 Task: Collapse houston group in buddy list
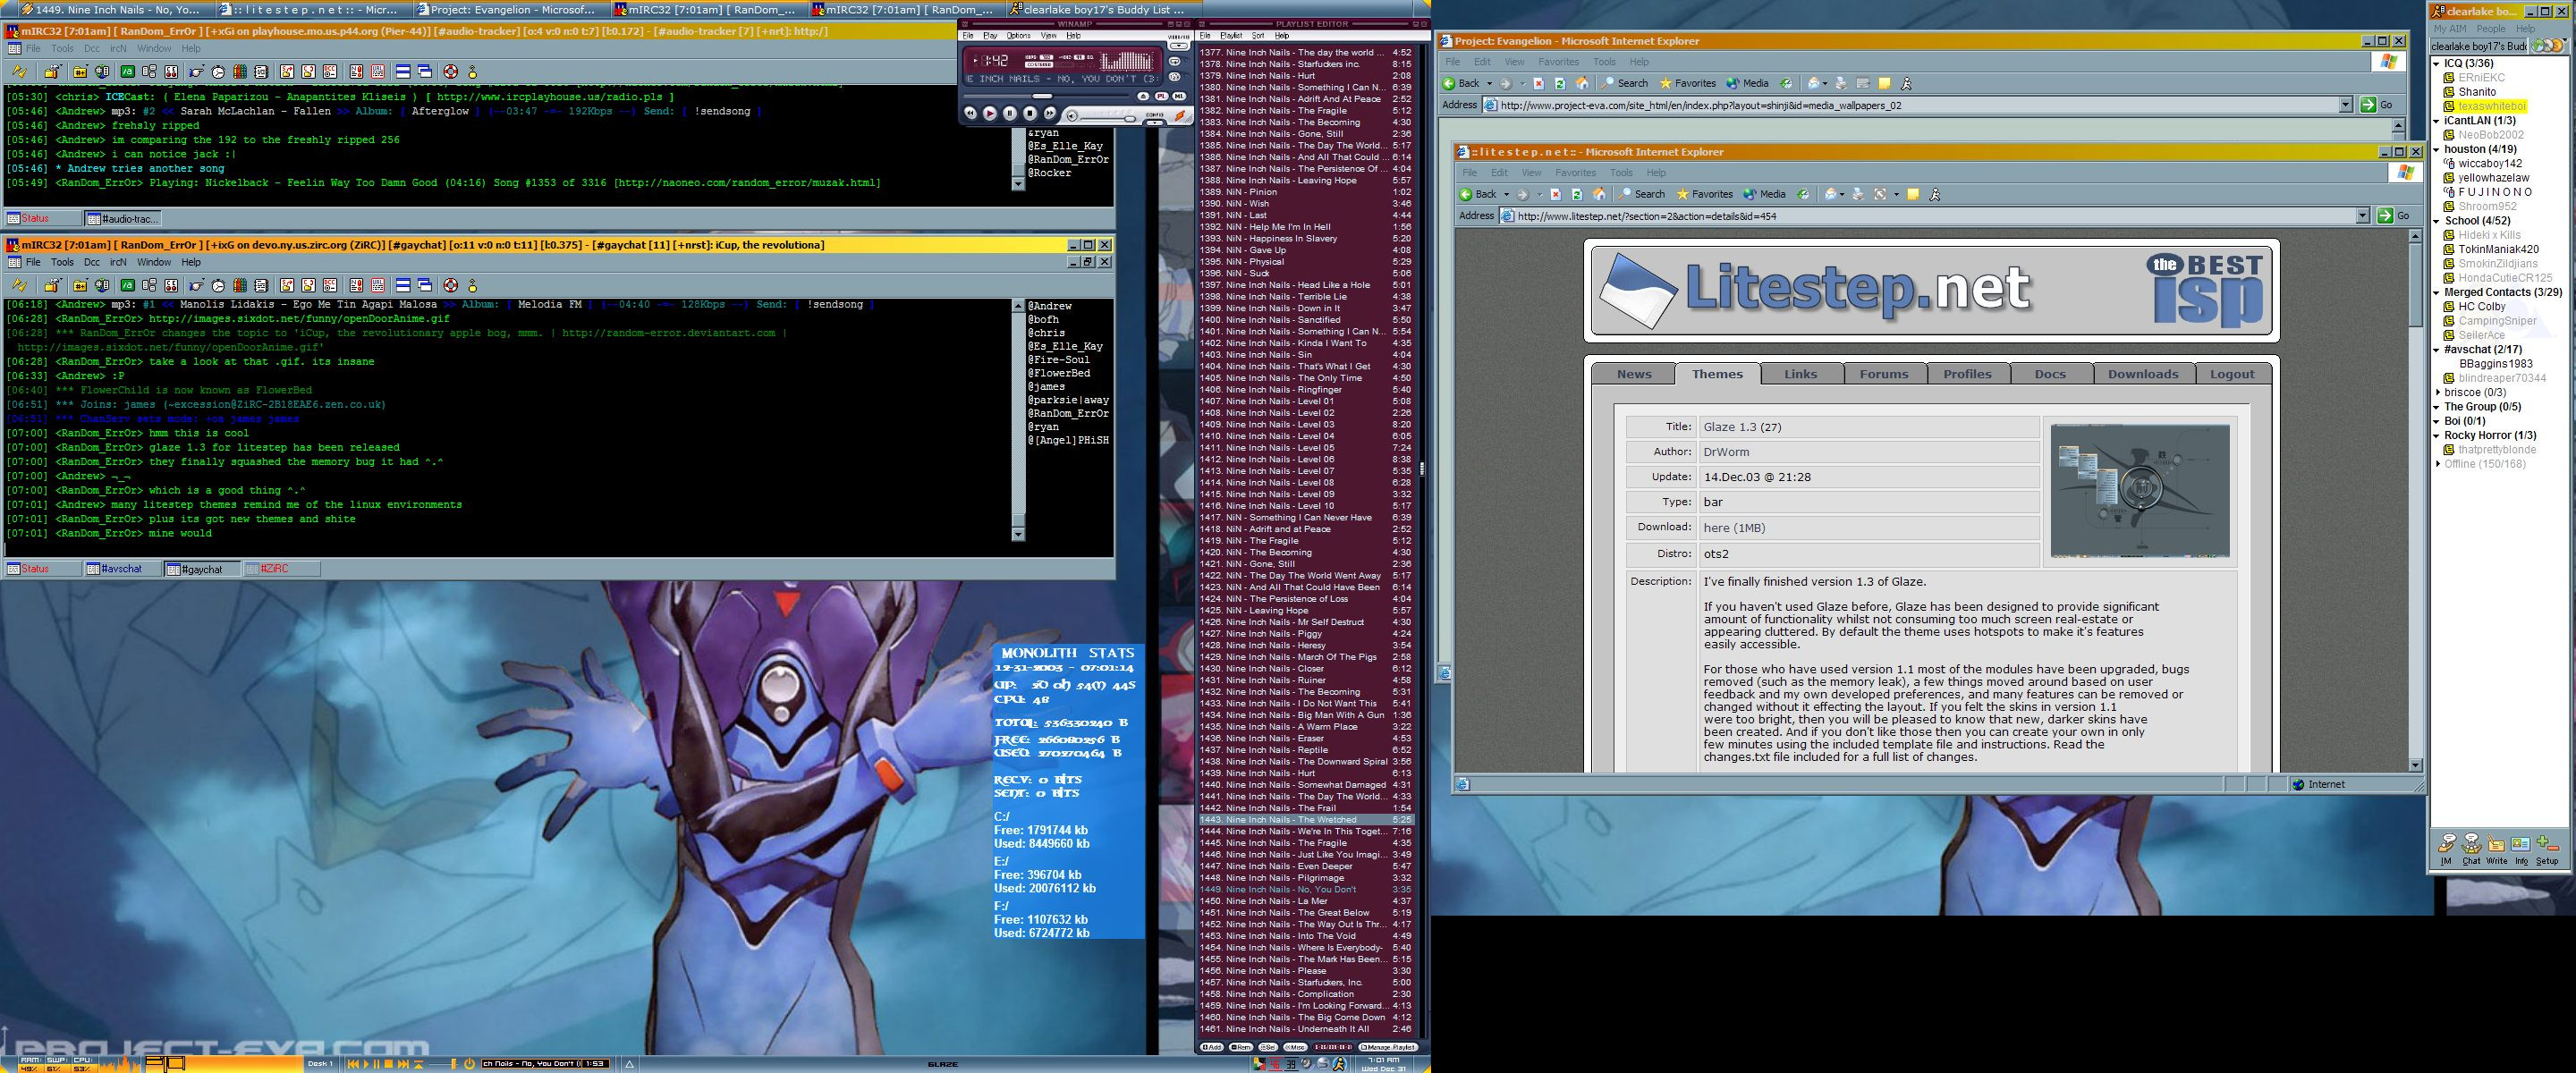pos(2436,150)
